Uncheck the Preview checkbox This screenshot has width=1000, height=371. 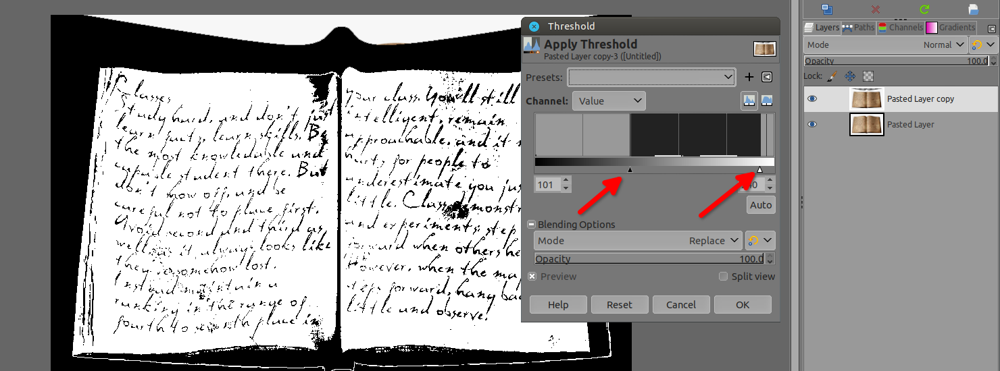tap(532, 277)
